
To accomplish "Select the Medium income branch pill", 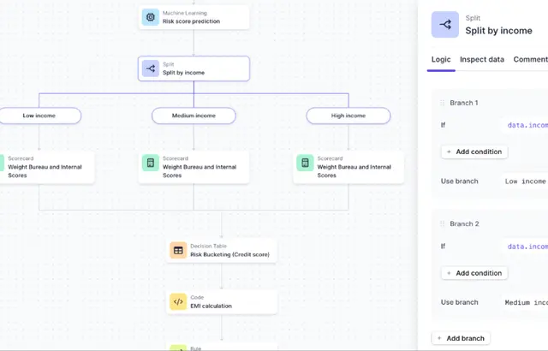I will pos(194,116).
